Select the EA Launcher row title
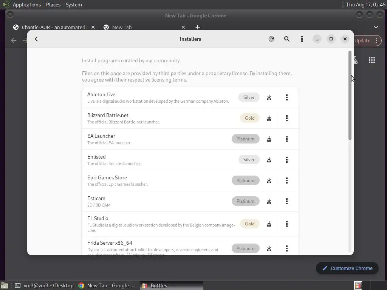Image resolution: width=387 pixels, height=290 pixels. coord(101,136)
